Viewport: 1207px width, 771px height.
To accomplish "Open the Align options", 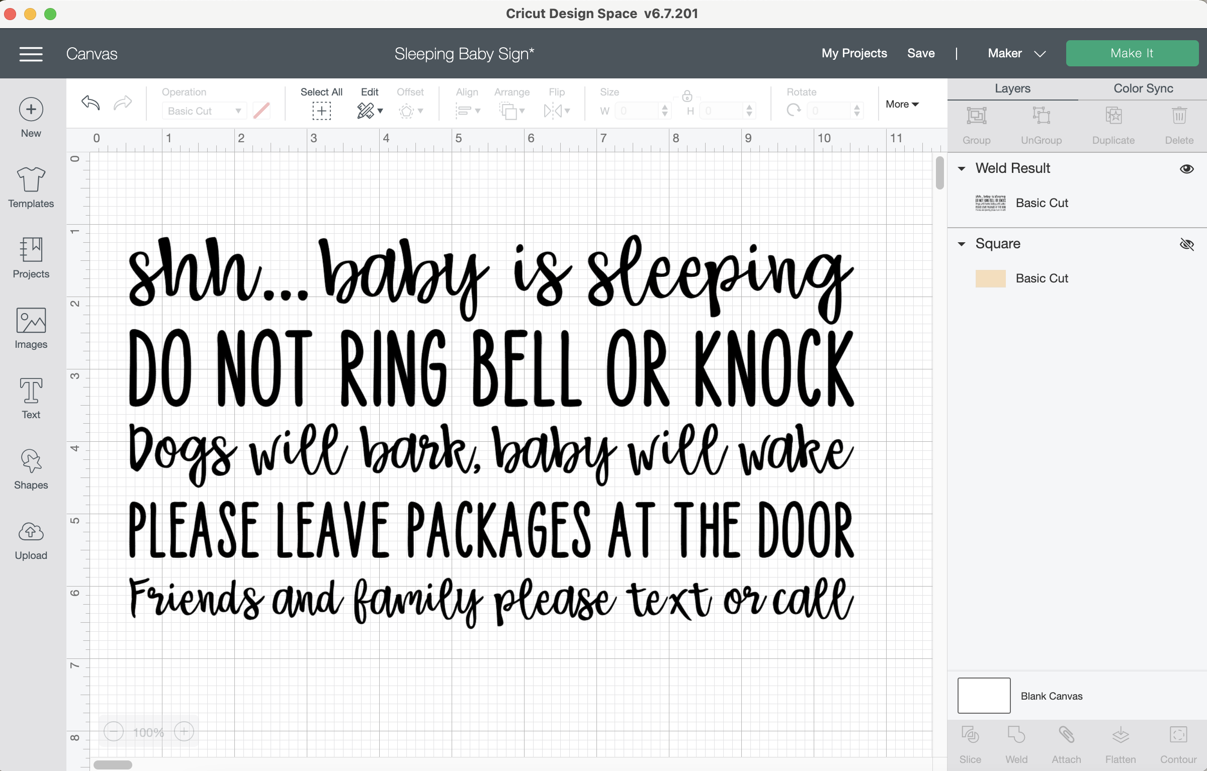I will 467,111.
